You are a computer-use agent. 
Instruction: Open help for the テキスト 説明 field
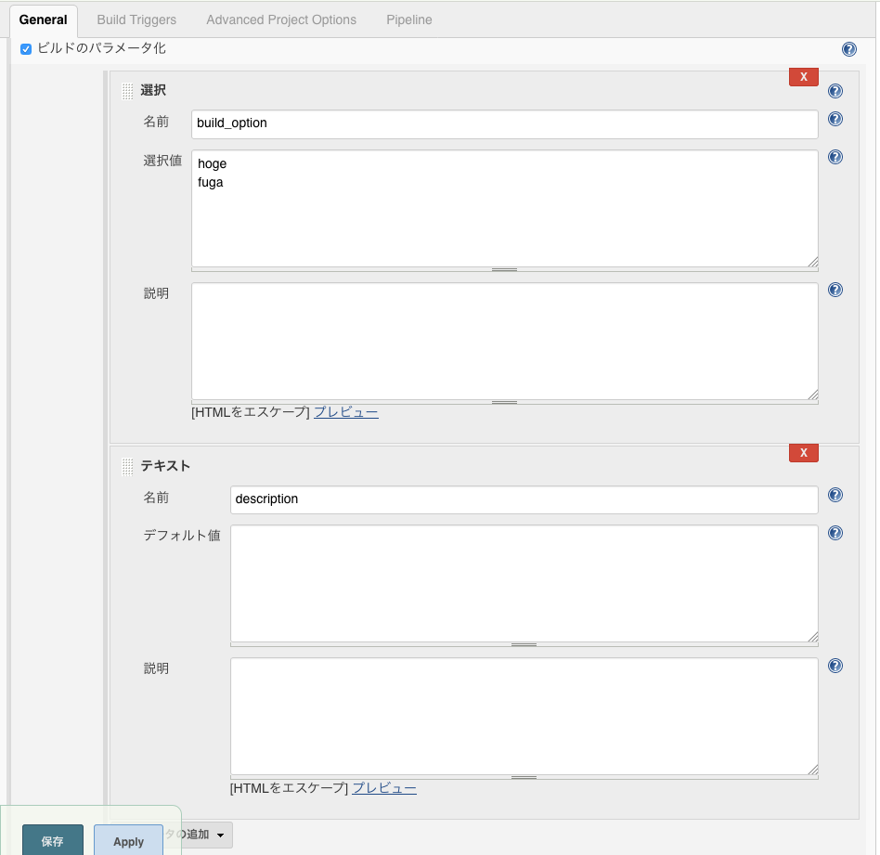(835, 666)
